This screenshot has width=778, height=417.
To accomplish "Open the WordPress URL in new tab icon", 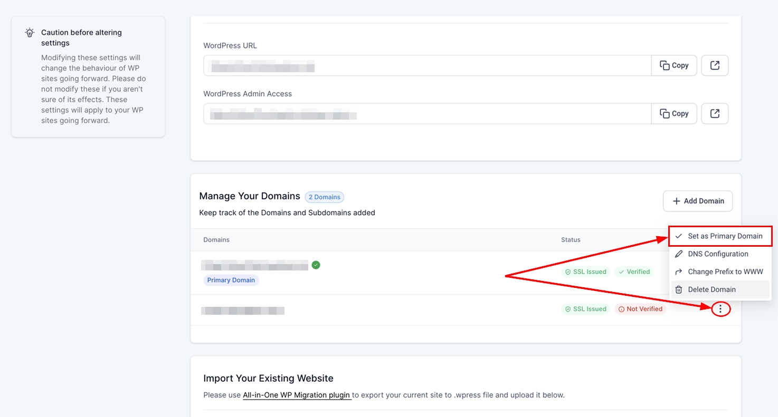I will tap(715, 65).
